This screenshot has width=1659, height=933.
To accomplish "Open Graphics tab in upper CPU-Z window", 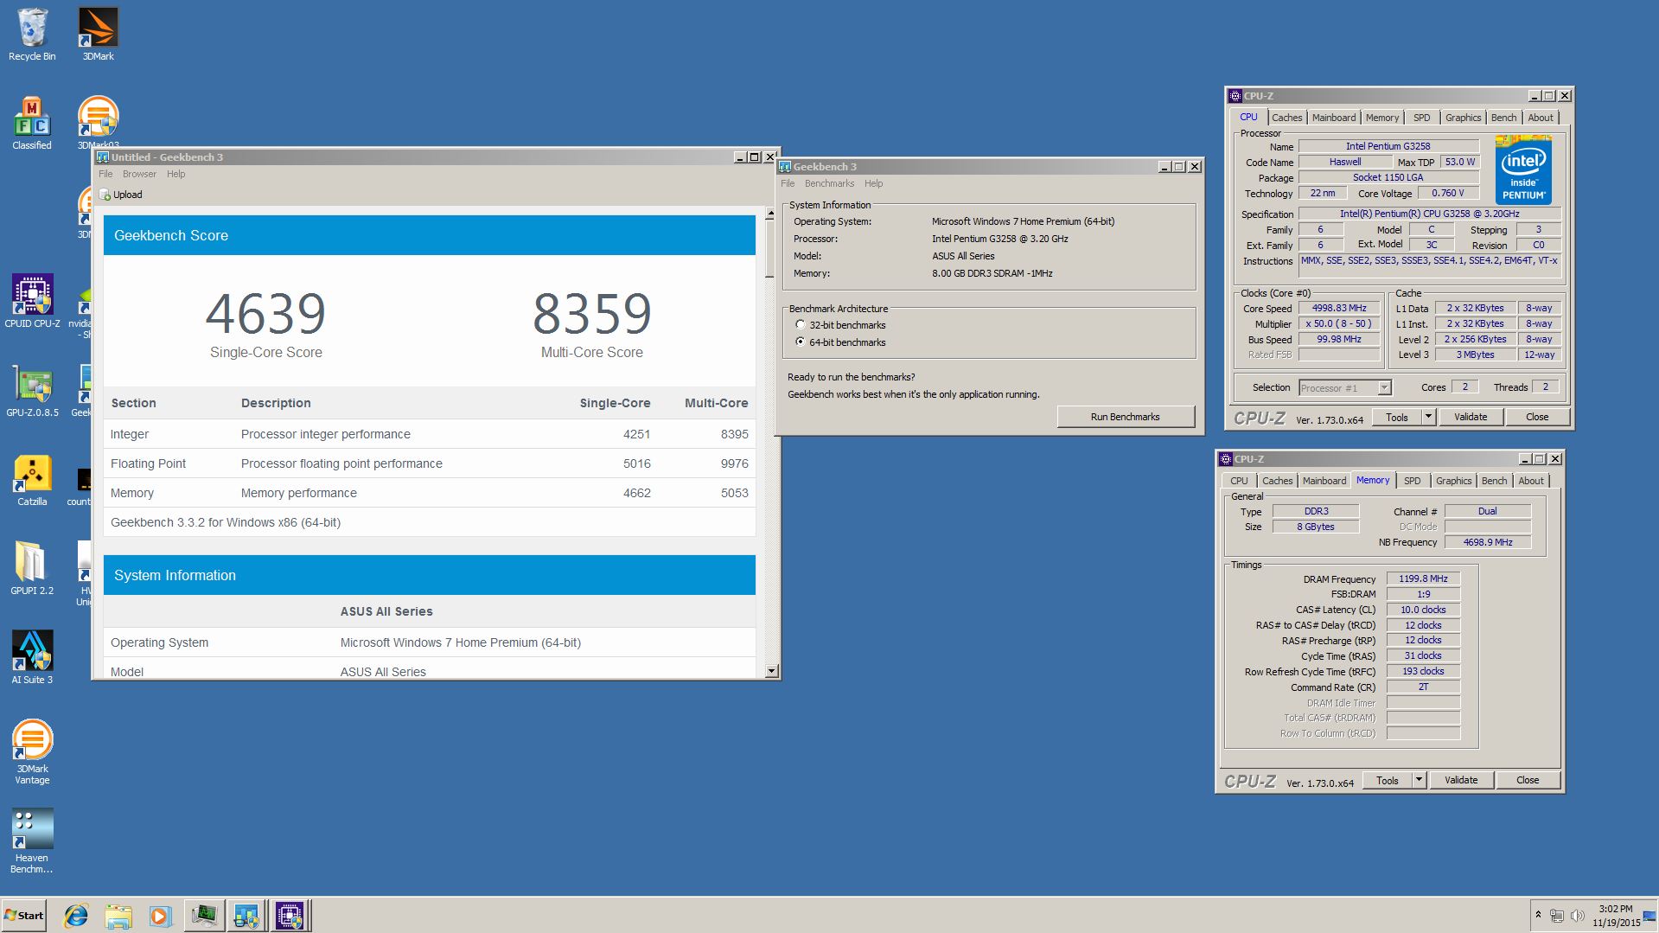I will [x=1463, y=118].
